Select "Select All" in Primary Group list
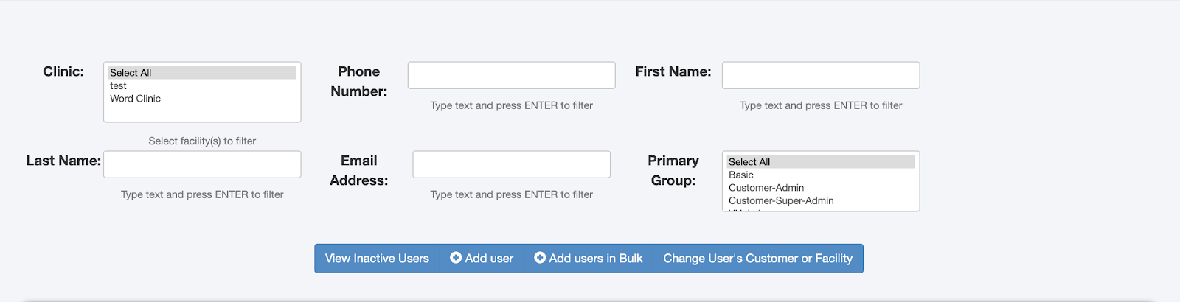Screen dimensions: 1180x302 click(749, 162)
